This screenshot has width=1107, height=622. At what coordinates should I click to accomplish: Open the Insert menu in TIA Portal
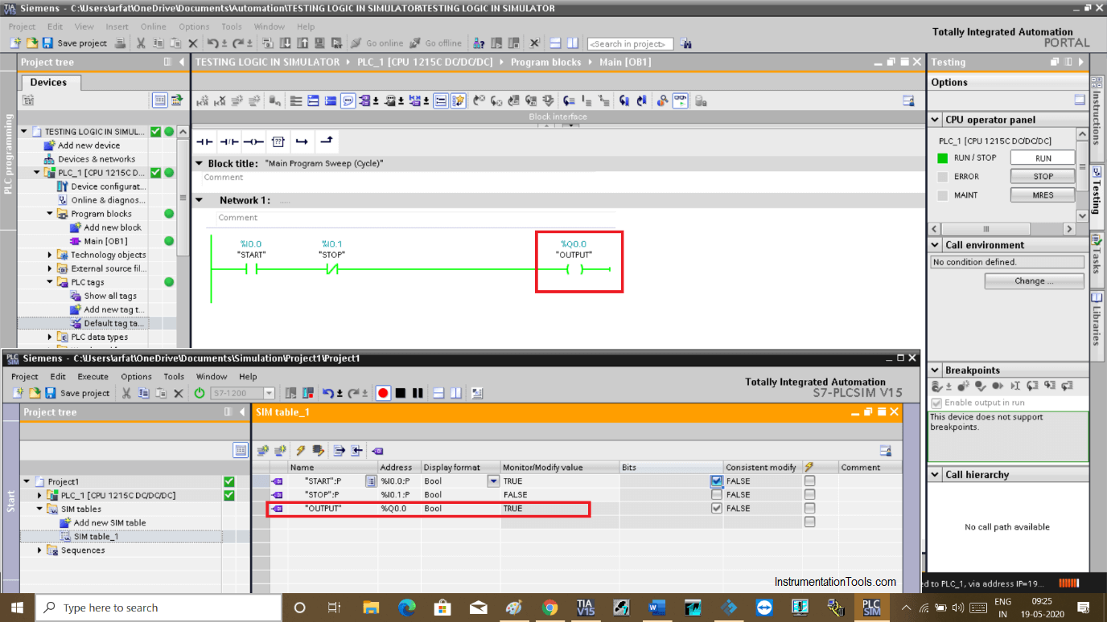tap(117, 27)
